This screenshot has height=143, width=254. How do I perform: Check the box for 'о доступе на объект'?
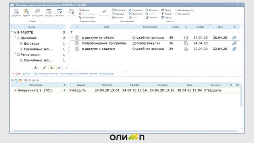pos(71,38)
